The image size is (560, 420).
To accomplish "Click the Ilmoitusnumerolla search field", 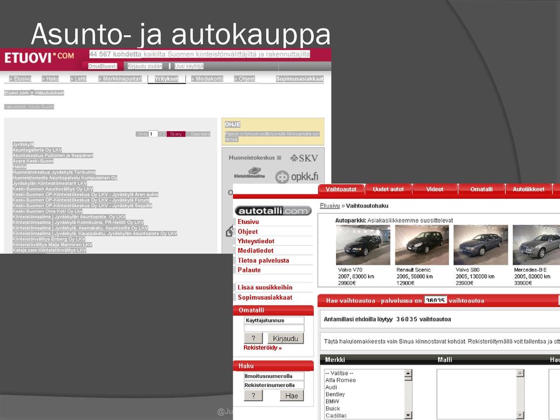I will 274,376.
